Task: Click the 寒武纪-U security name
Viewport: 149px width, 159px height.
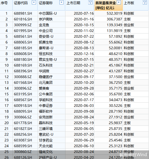Action: [46, 134]
